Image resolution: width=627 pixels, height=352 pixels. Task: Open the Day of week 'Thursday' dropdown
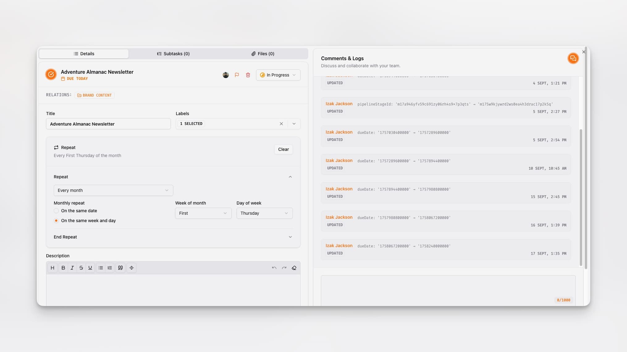click(264, 213)
